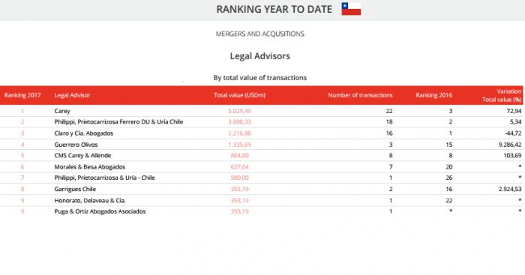Click total value 1.335,69

[239, 145]
